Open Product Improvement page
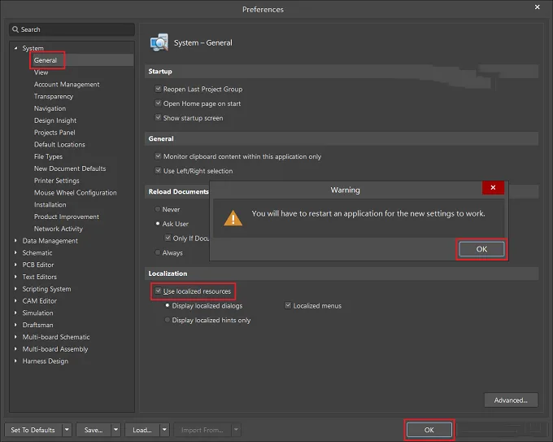Image resolution: width=553 pixels, height=442 pixels. point(67,217)
